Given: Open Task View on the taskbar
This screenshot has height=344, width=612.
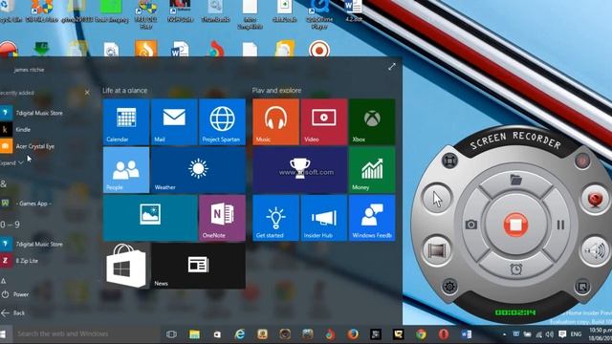Looking at the screenshot, I should [x=171, y=334].
